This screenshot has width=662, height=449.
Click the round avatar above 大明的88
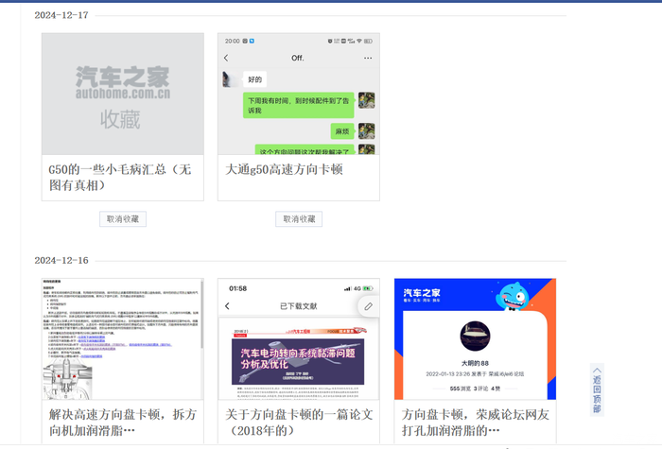pyautogui.click(x=474, y=338)
